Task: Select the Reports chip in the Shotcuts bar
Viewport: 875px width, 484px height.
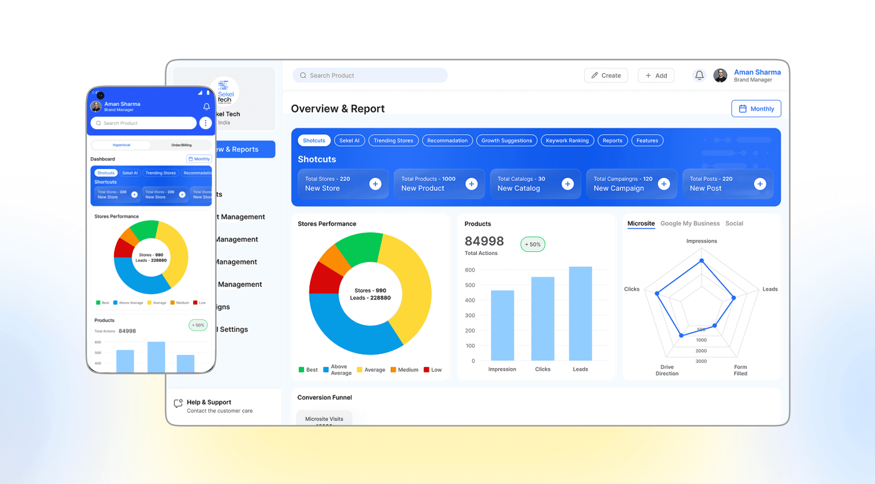Action: click(x=612, y=140)
